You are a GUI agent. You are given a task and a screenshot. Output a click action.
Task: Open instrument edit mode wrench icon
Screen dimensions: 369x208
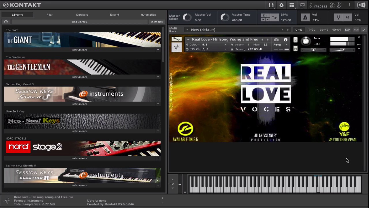click(x=176, y=39)
